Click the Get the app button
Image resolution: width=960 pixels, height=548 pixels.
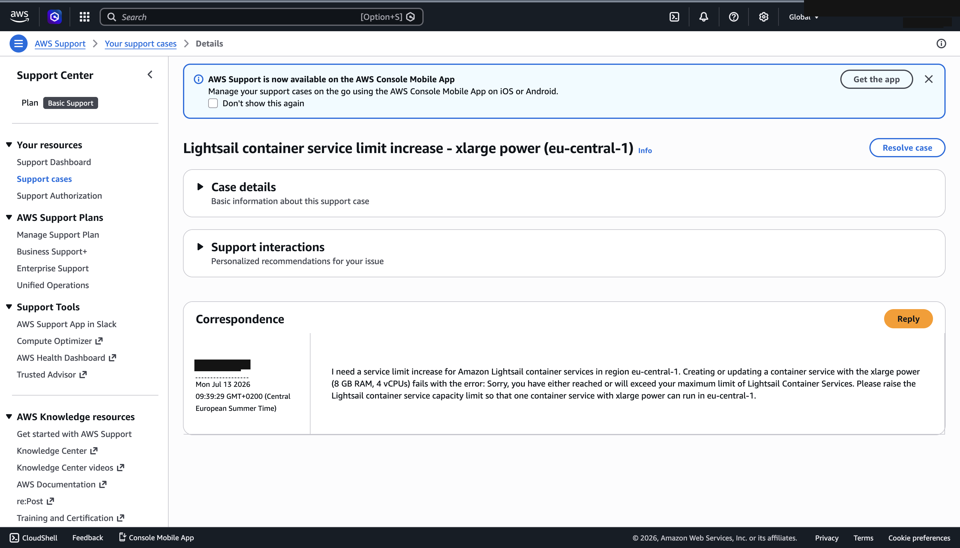point(877,79)
